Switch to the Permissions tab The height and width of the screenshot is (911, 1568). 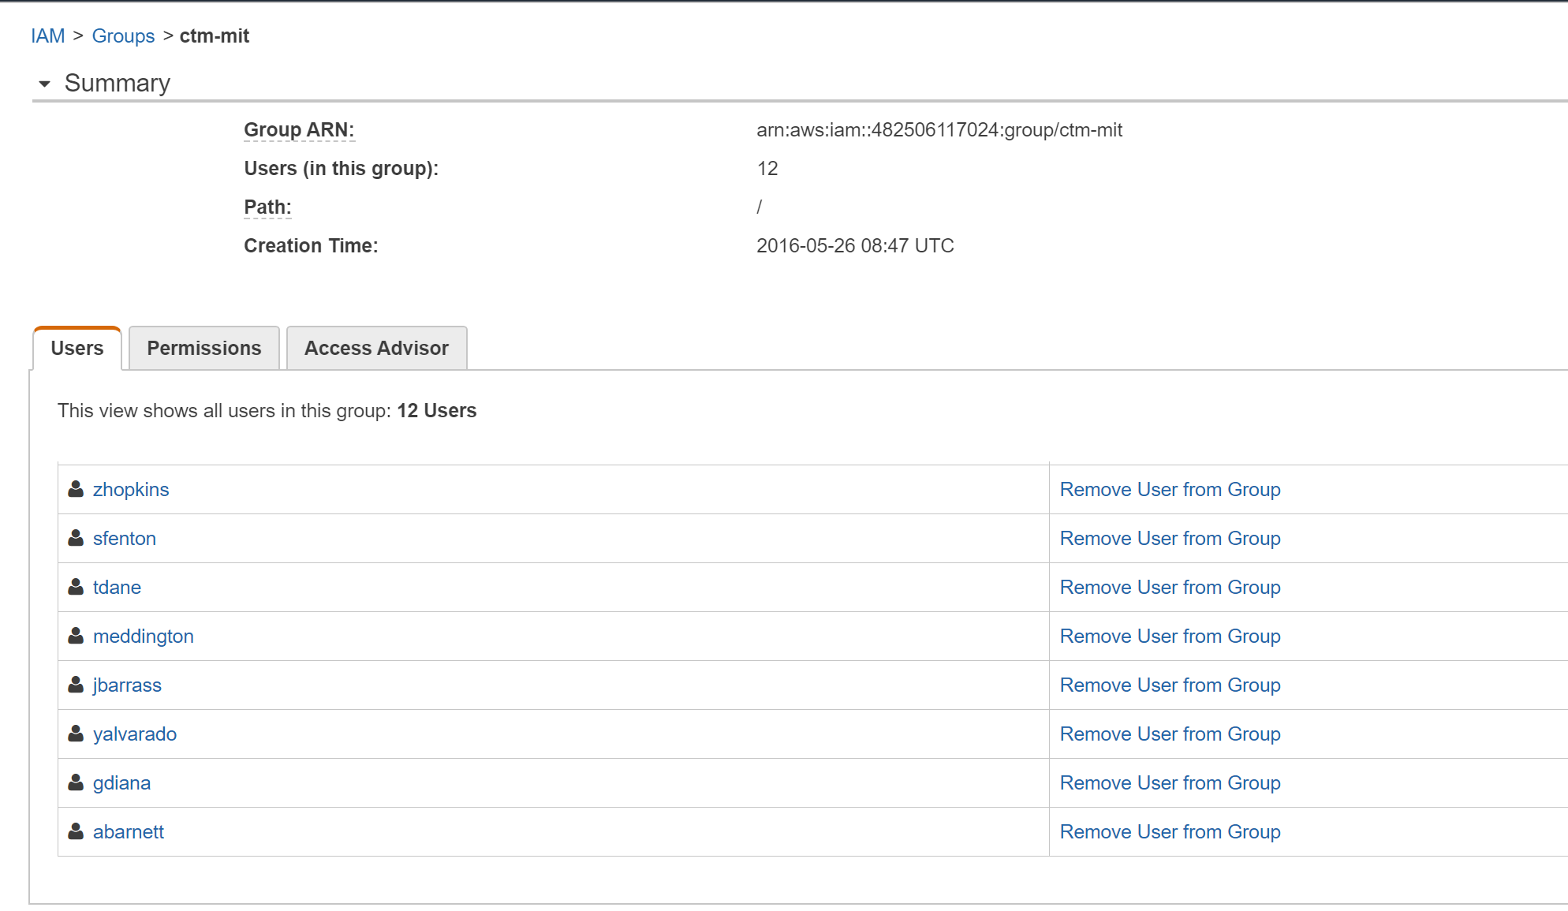coord(203,348)
